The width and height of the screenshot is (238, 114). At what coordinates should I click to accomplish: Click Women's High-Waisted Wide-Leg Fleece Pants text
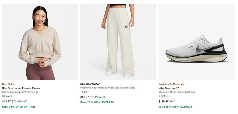click(x=108, y=88)
